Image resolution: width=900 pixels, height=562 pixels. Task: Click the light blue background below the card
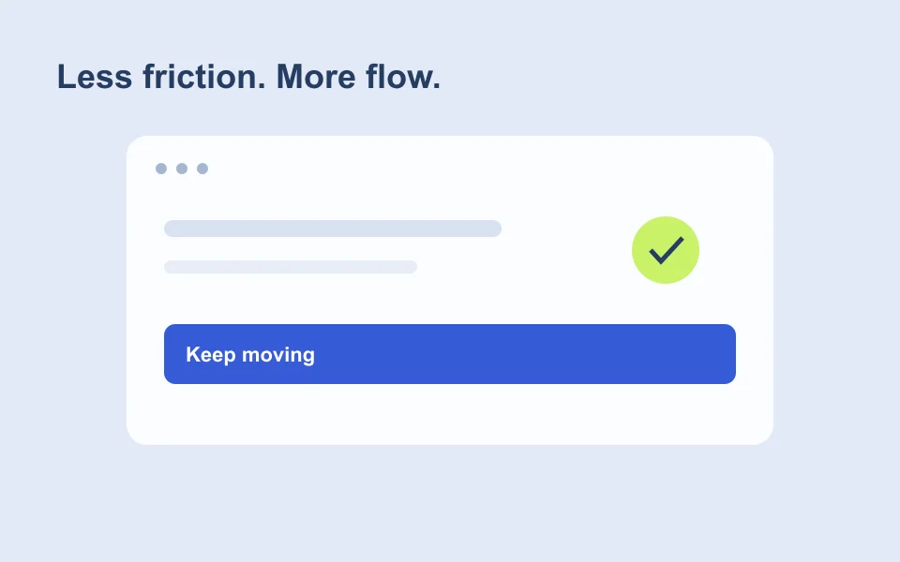(450, 504)
